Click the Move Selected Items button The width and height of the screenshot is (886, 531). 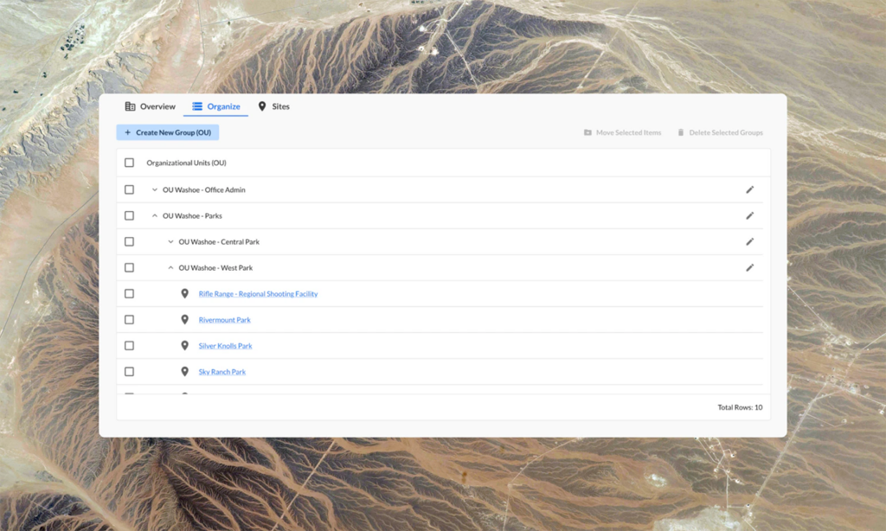(x=622, y=132)
